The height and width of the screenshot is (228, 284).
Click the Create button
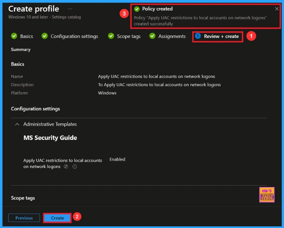pos(57,218)
